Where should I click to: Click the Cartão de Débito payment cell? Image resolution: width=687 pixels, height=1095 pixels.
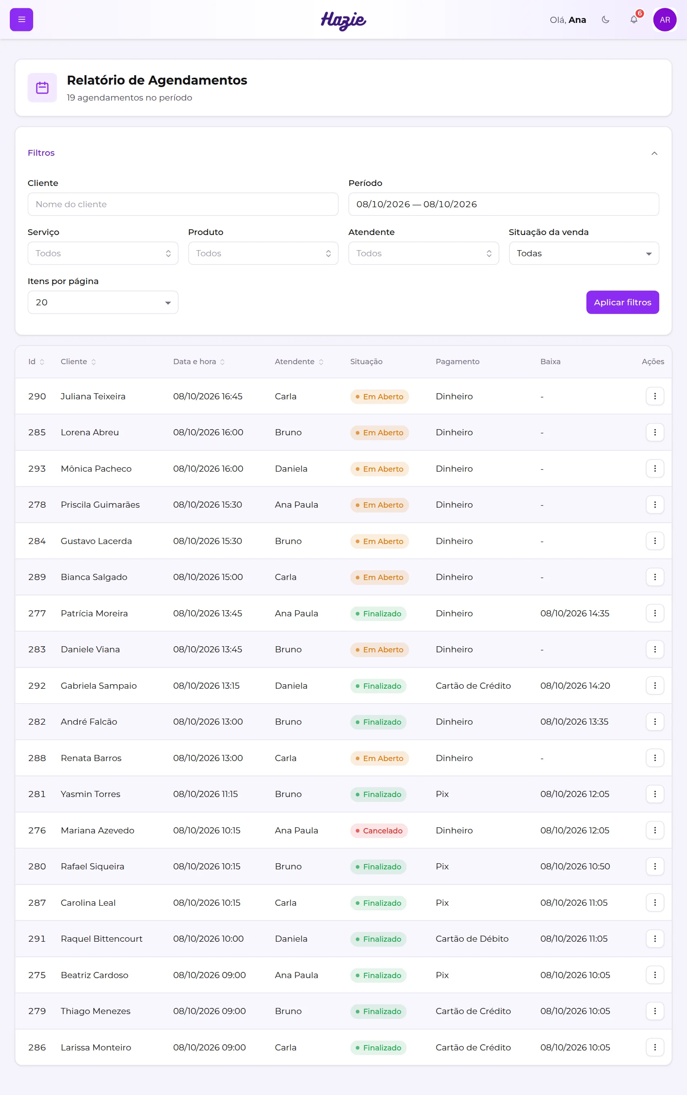(471, 939)
